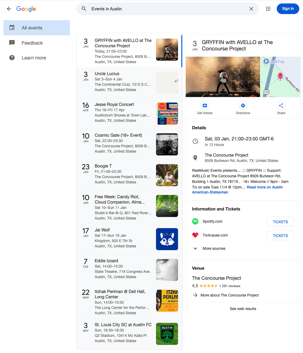Click TICKETS button for Spotify.com
Image resolution: width=303 pixels, height=353 pixels.
coord(280,222)
